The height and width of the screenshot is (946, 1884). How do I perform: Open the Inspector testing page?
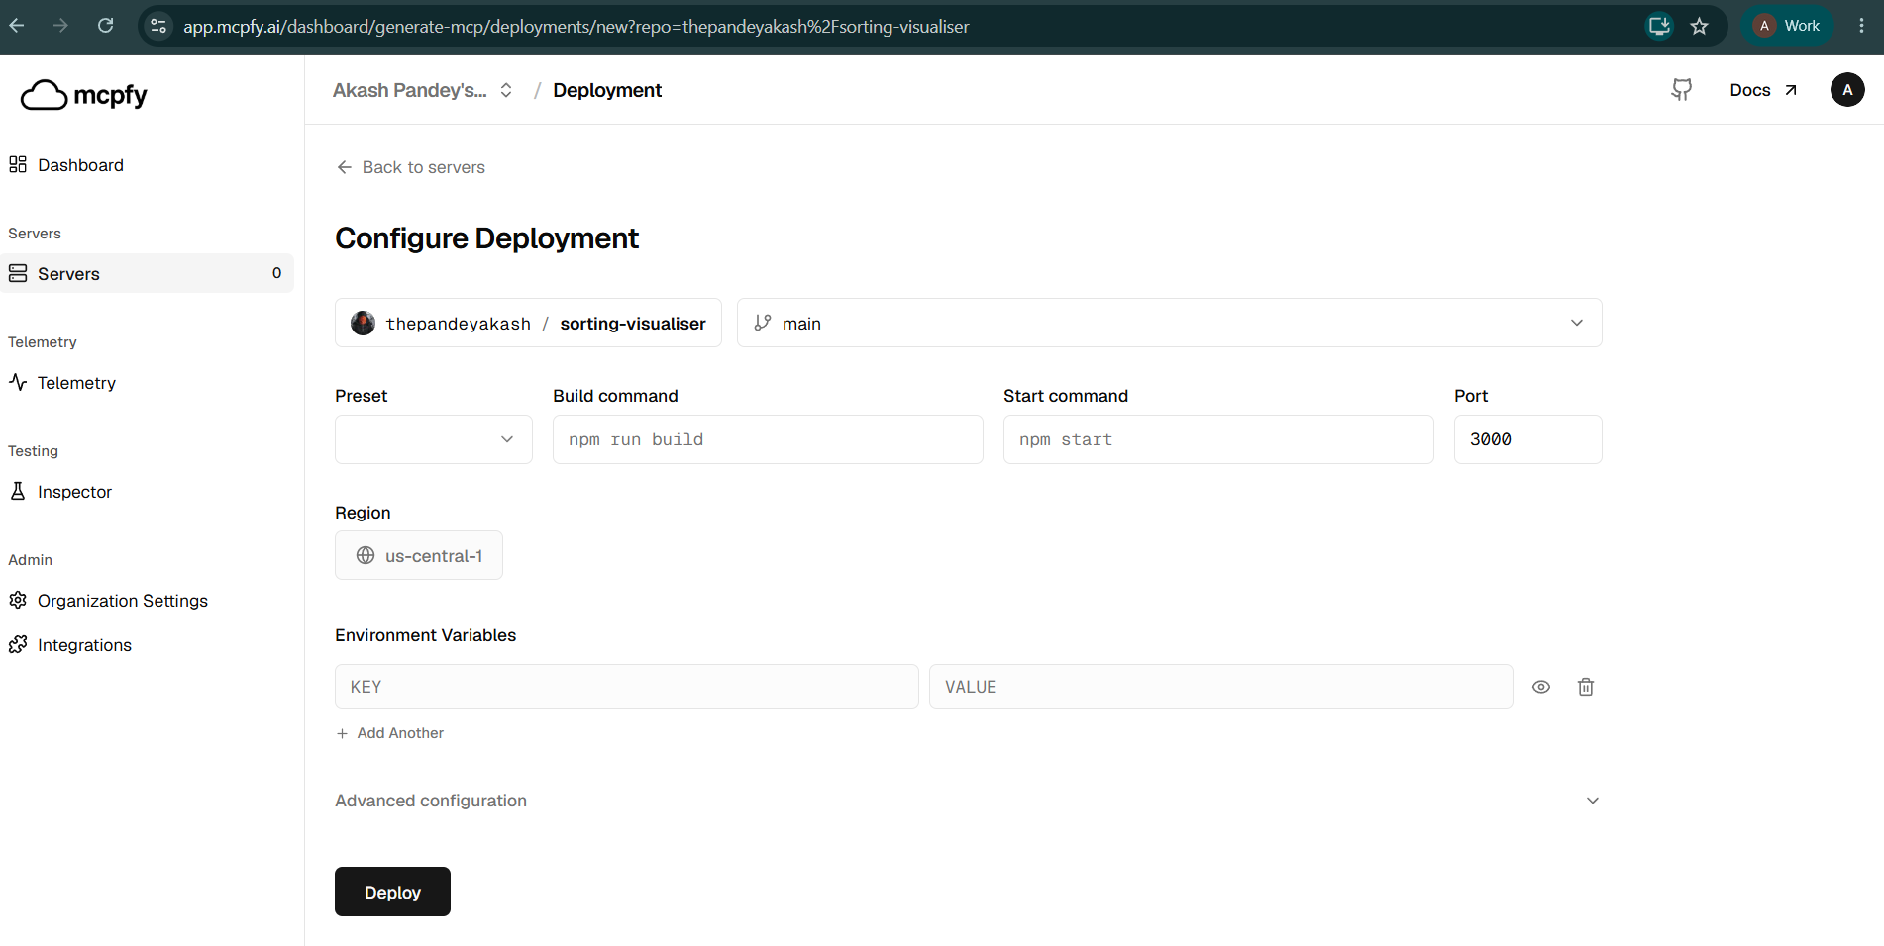pyautogui.click(x=74, y=492)
